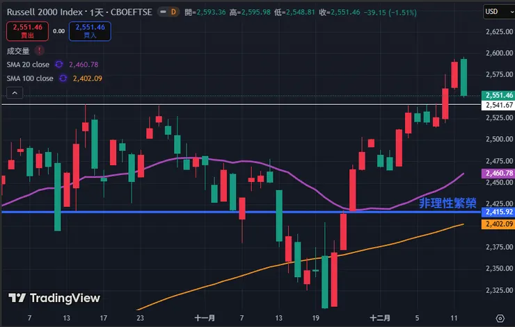Viewport: 515px width, 327px height.
Task: Click the 19 date label on the time axis
Action: tap(316, 318)
